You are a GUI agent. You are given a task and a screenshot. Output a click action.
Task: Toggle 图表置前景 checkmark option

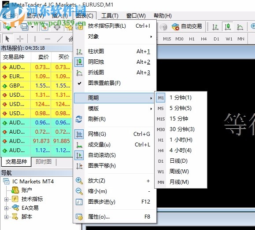(x=115, y=83)
